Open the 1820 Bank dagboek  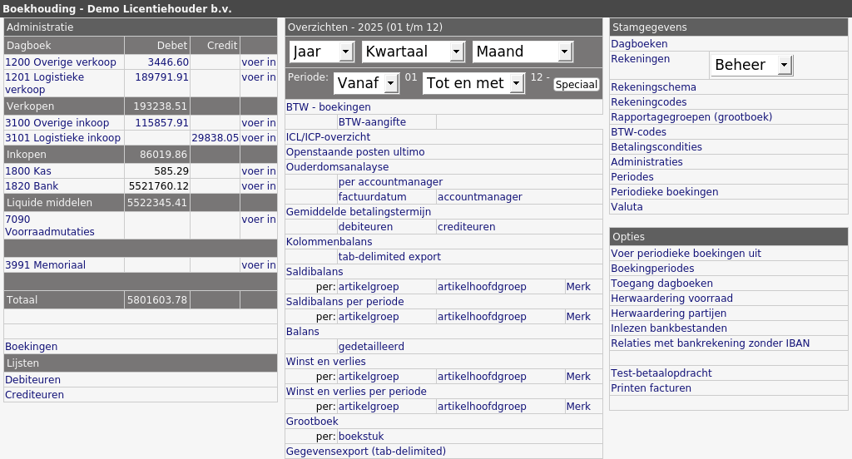pos(32,185)
